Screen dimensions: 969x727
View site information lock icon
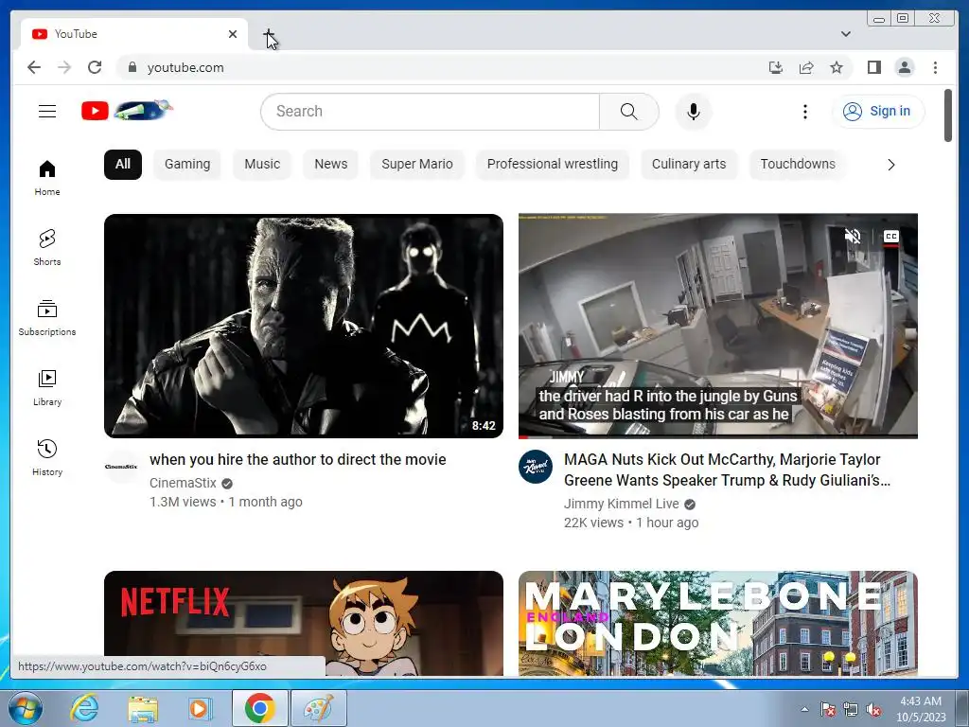tap(132, 67)
